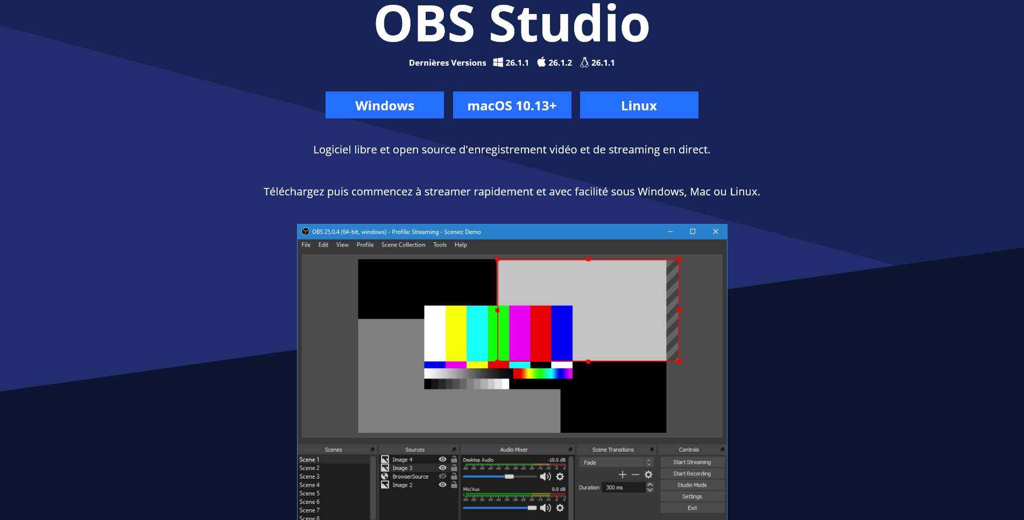
Task: Decrease Duration with down arrow
Action: (649, 490)
